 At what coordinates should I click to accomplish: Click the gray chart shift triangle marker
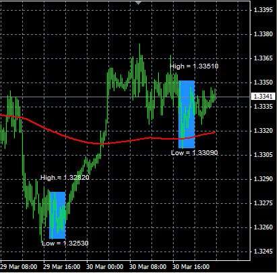(138, 3)
